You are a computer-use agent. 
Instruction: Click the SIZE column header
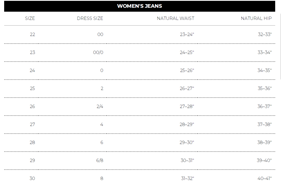point(30,19)
